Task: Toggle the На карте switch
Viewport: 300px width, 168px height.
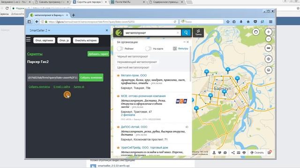Action: (x=148, y=49)
